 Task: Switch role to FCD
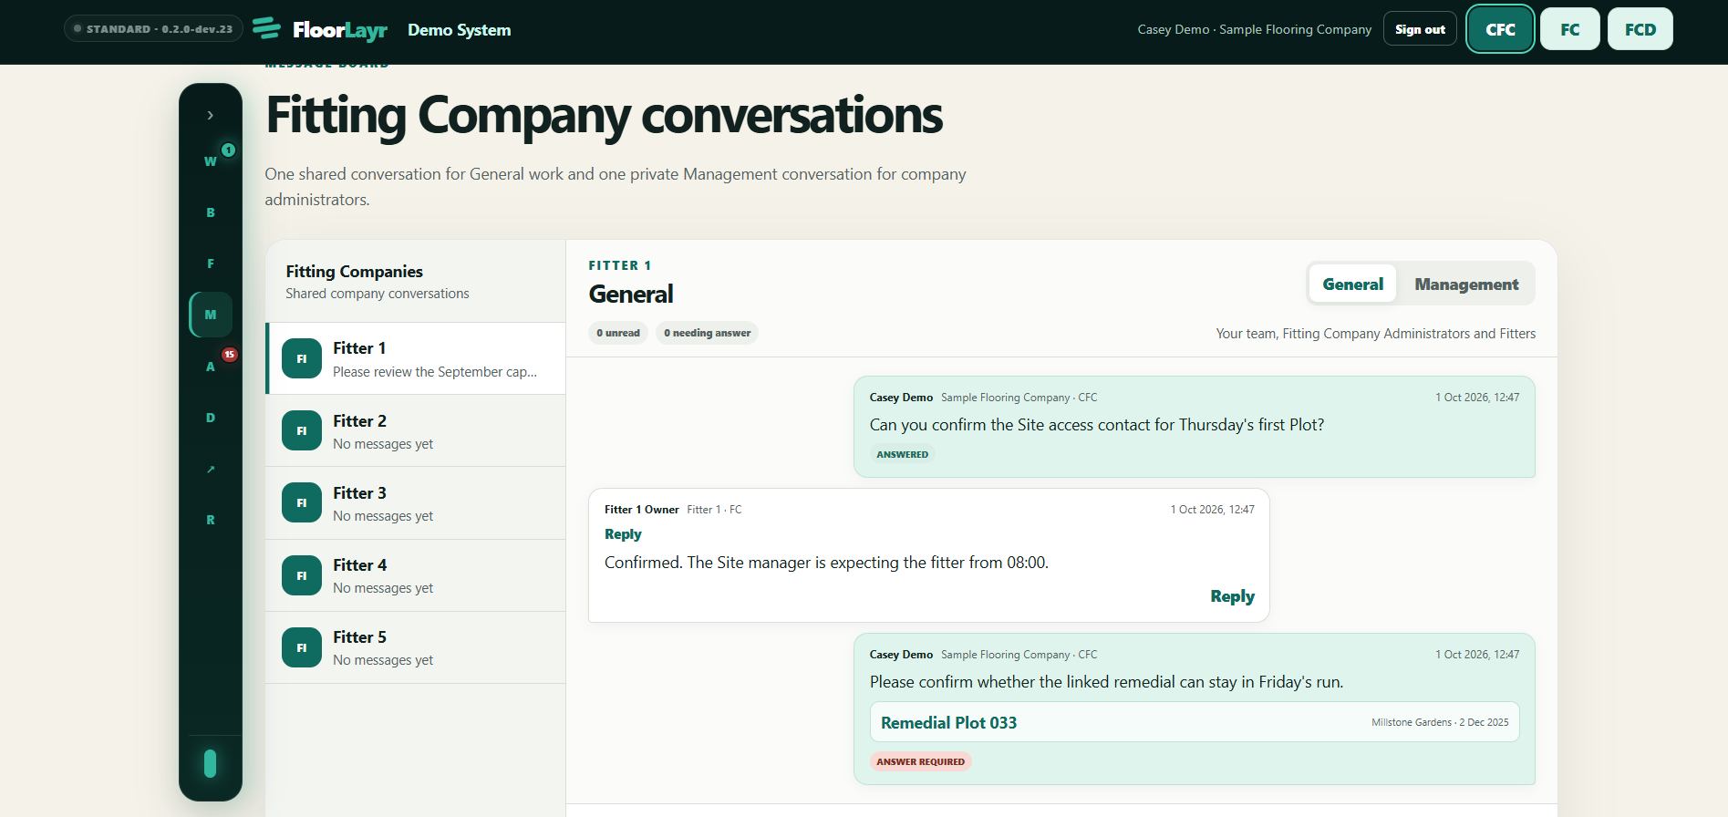tap(1640, 29)
